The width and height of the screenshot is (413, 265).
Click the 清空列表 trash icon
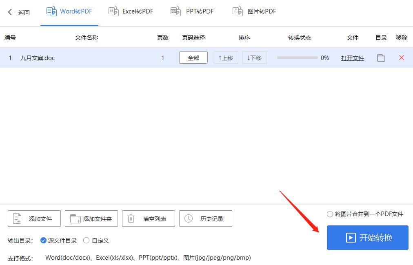point(131,218)
